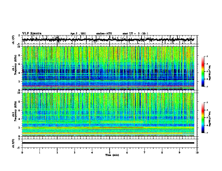This screenshot has width=222, height=171.
Task: Click the 'VLF Spectra' plot title
Action: 32,34
